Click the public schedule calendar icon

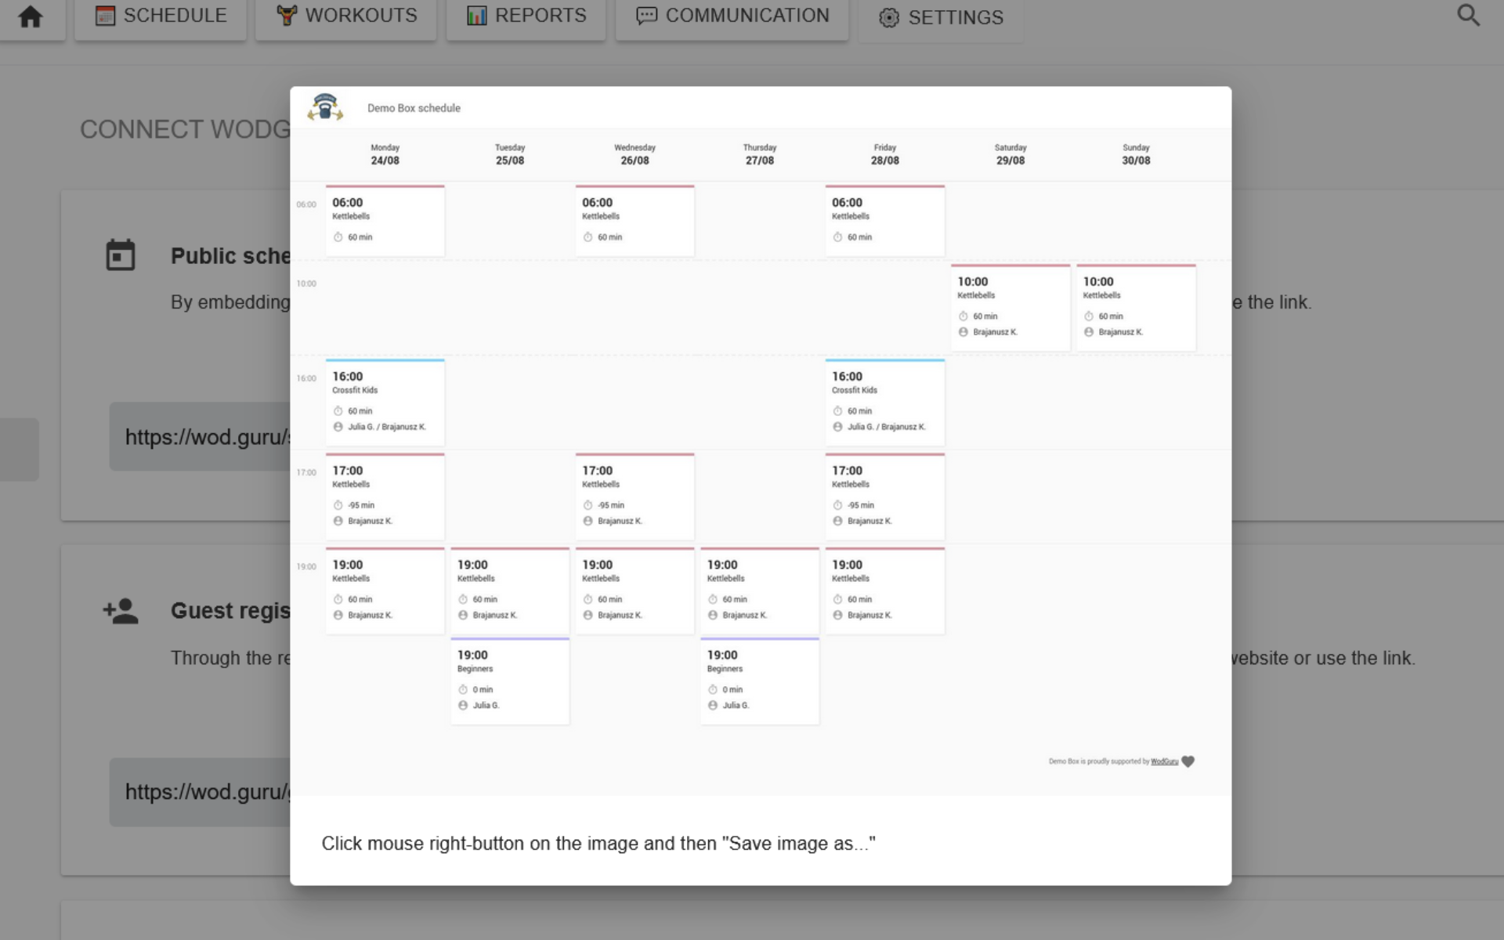coord(121,255)
